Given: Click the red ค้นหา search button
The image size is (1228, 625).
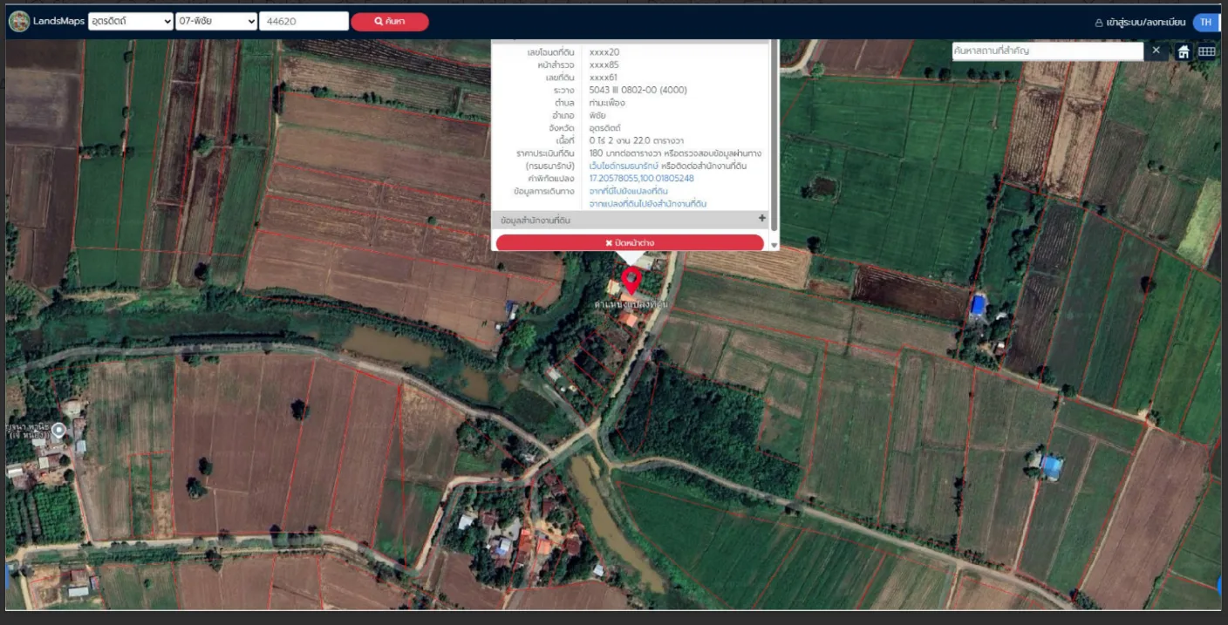Looking at the screenshot, I should (390, 21).
